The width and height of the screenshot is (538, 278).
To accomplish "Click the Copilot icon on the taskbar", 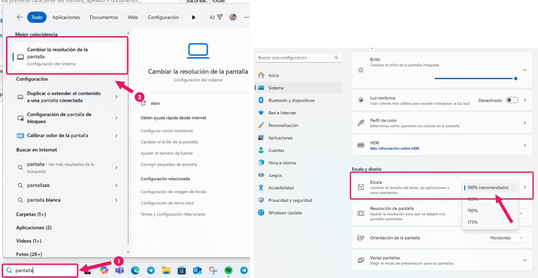I will 104,270.
